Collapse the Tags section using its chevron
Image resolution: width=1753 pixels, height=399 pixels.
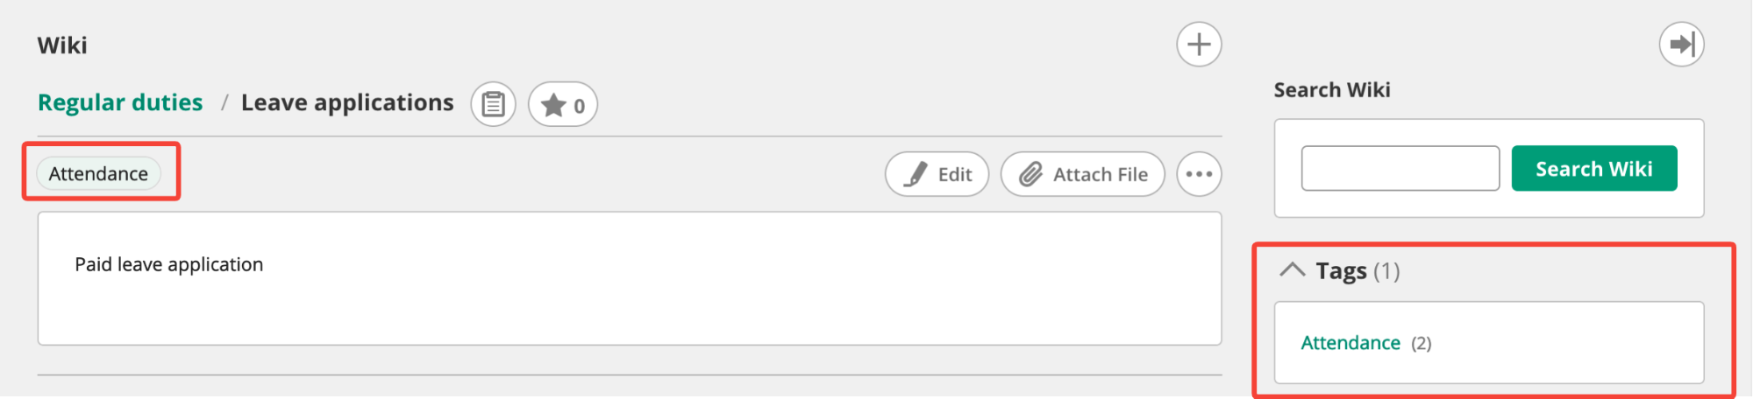(1292, 269)
